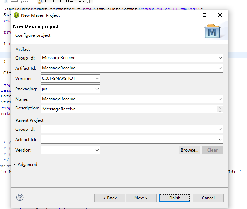Open the Parent Project Group Id dropdown arrow
The width and height of the screenshot is (247, 209).
pyautogui.click(x=220, y=129)
